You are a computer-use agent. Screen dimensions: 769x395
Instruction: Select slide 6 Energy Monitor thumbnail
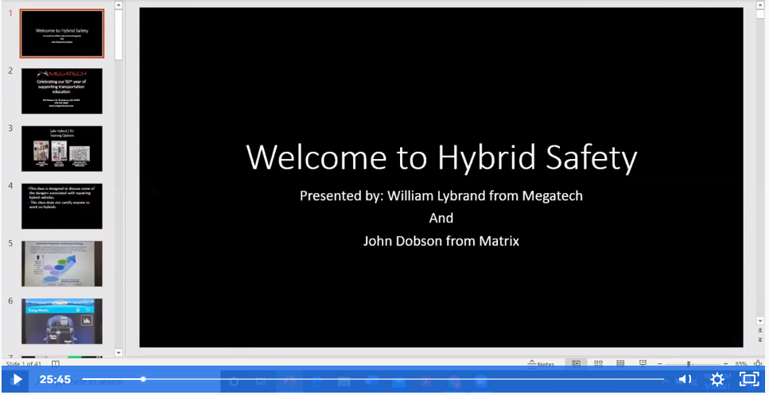[62, 321]
